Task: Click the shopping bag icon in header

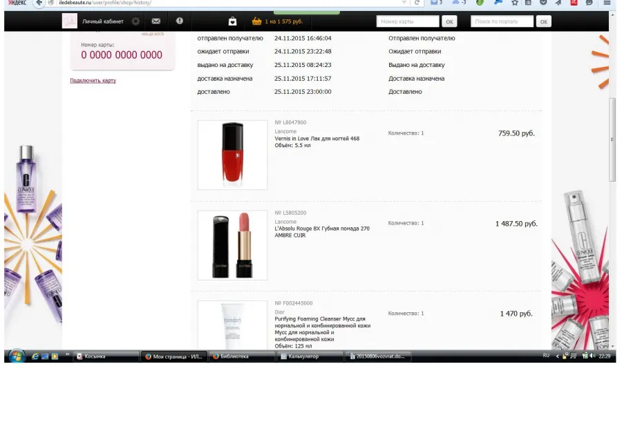Action: tap(232, 21)
